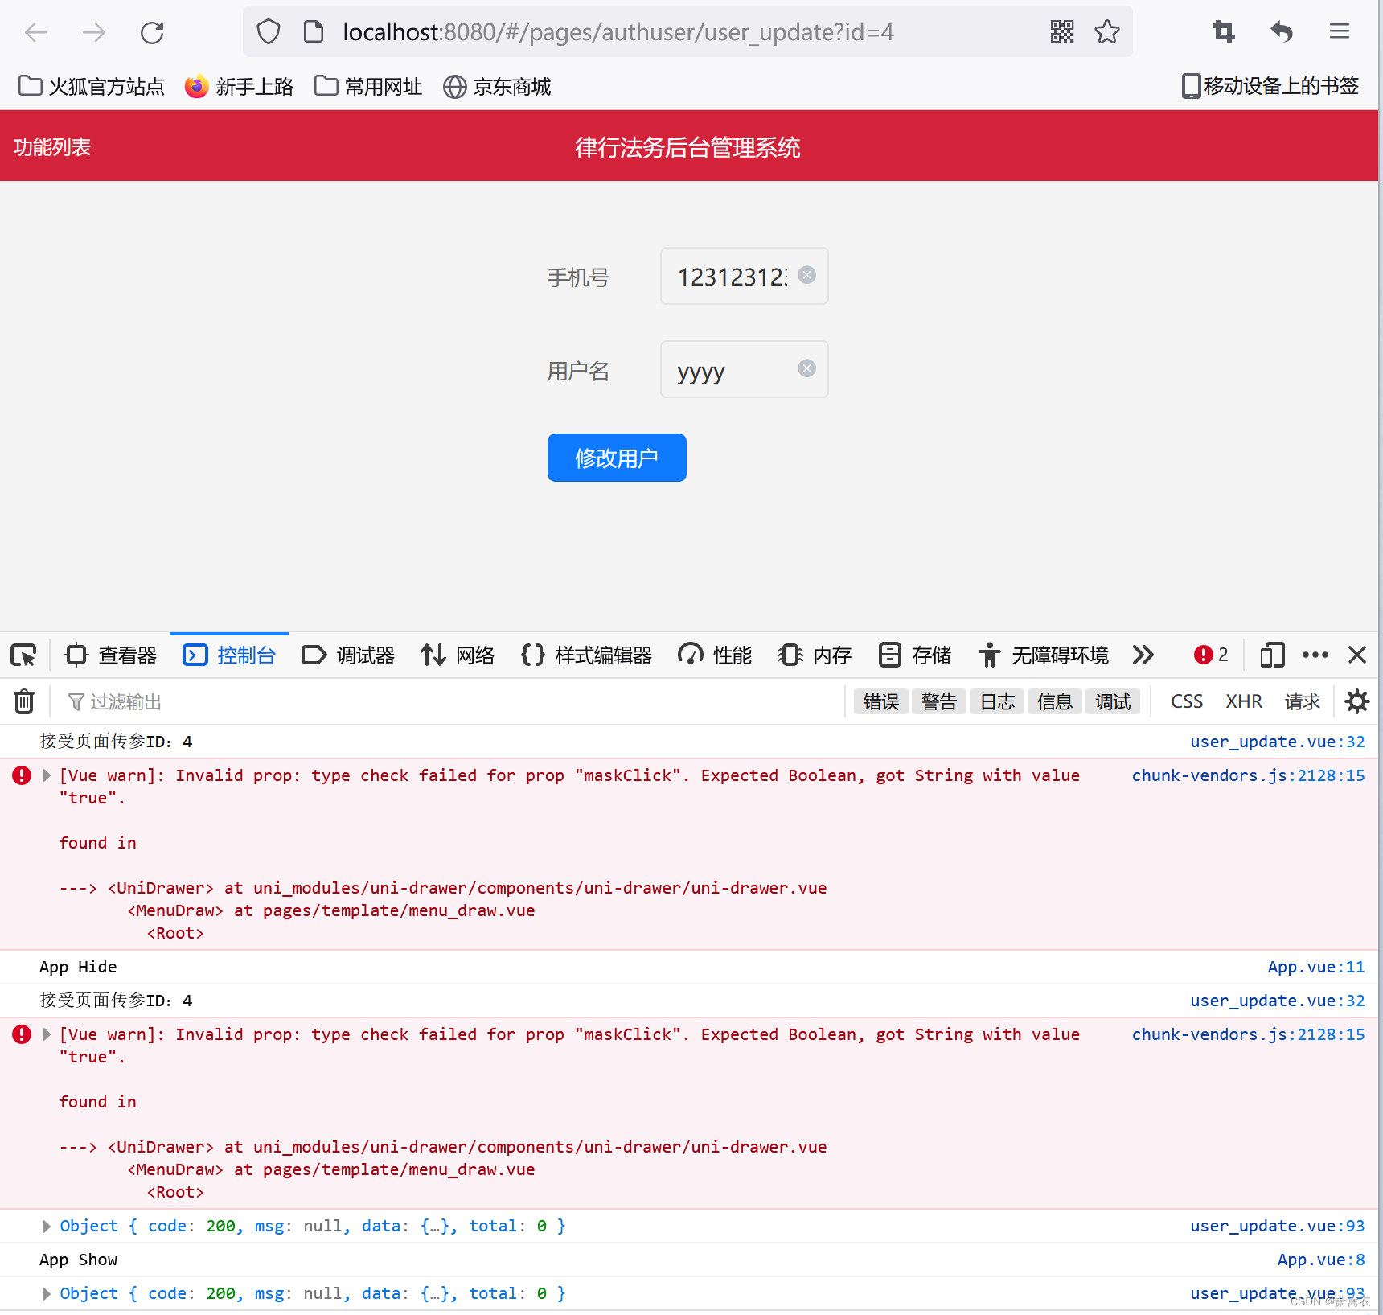The image size is (1383, 1315).
Task: Click the undo arrow toolbar icon
Action: pos(1282,32)
